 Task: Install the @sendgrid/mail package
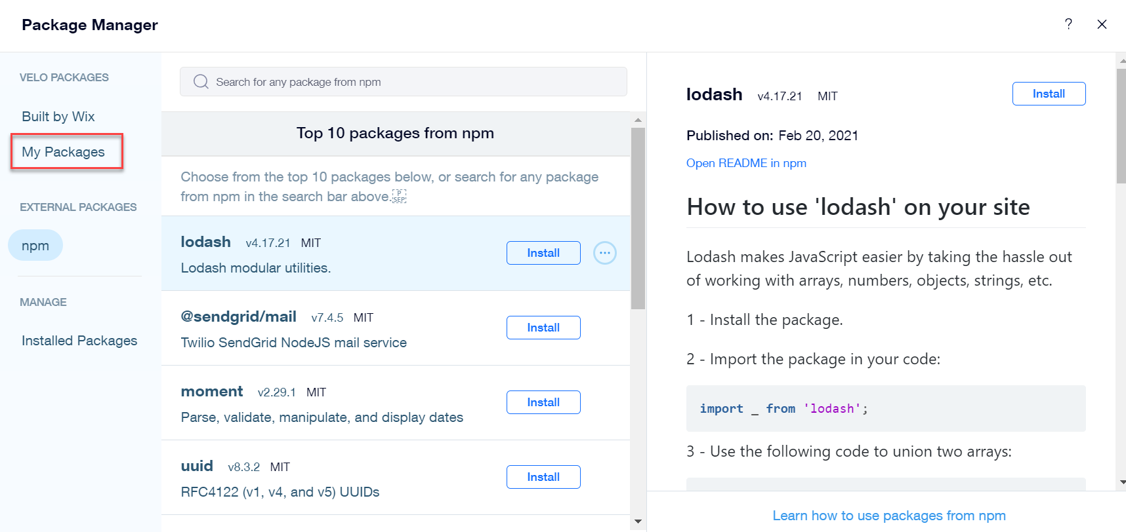[x=543, y=328]
